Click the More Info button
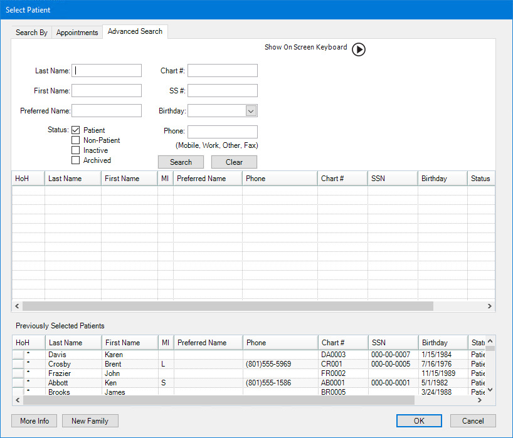This screenshot has height=438, width=513. pos(34,420)
